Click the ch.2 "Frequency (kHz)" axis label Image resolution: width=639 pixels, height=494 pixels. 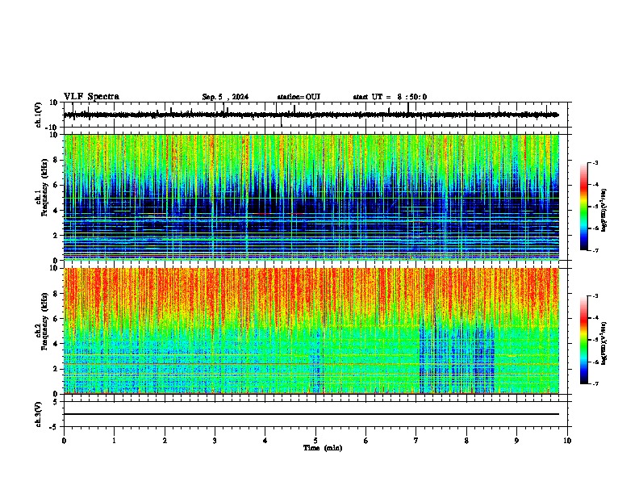[44, 321]
